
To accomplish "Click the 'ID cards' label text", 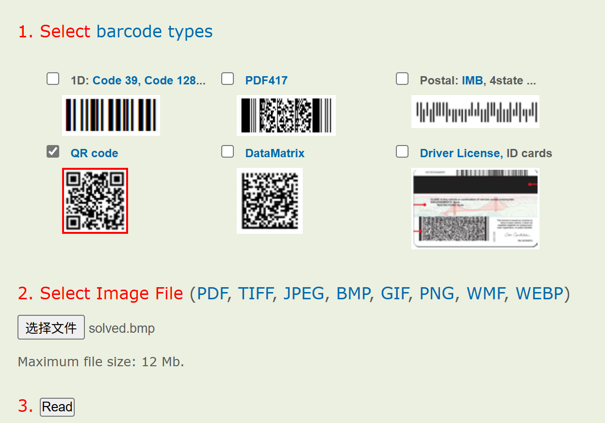I will point(529,153).
